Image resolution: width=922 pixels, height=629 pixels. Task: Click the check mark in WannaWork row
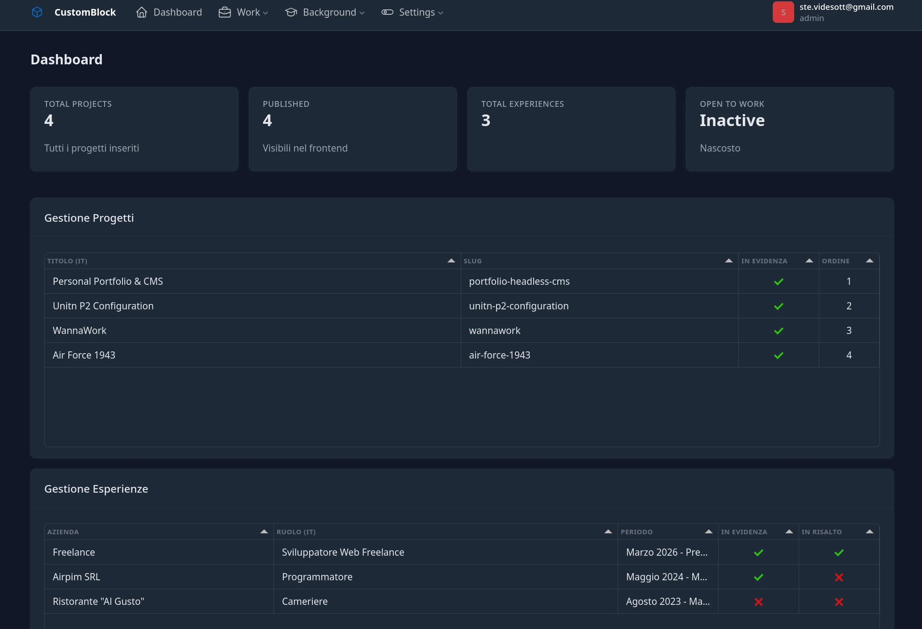(x=779, y=331)
